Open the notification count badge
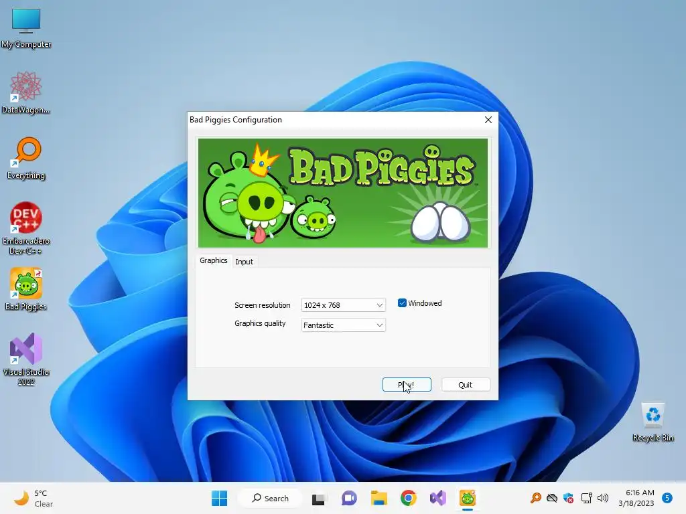Viewport: 686px width, 514px height. 667,498
